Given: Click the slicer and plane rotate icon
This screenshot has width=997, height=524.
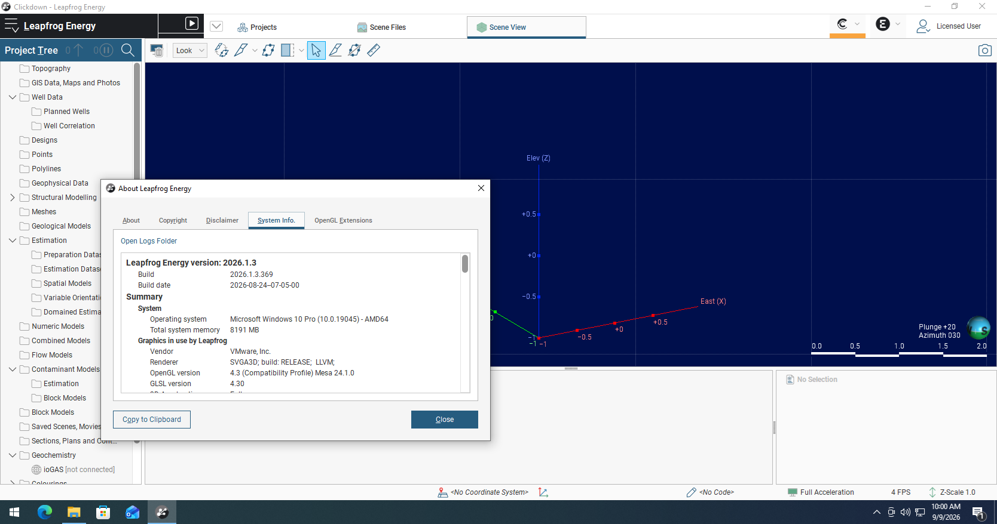Looking at the screenshot, I should (222, 50).
